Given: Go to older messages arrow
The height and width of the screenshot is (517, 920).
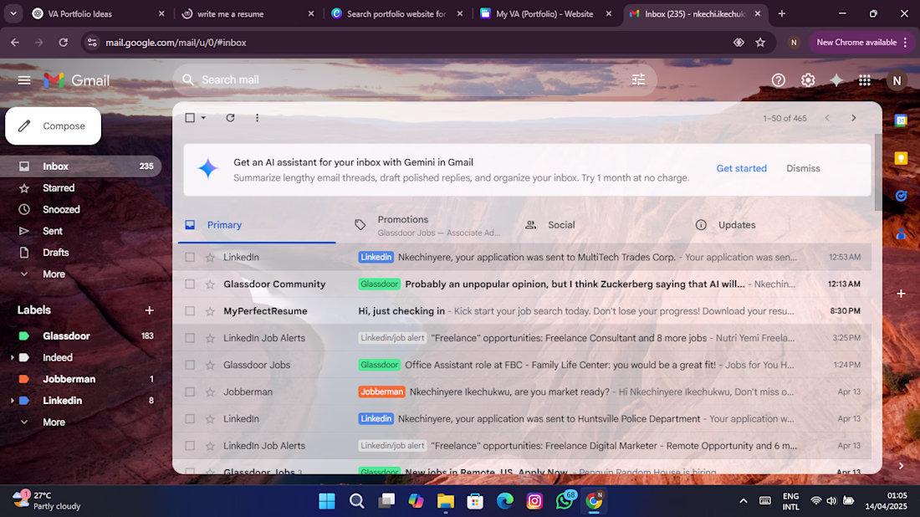Looking at the screenshot, I should (x=854, y=118).
